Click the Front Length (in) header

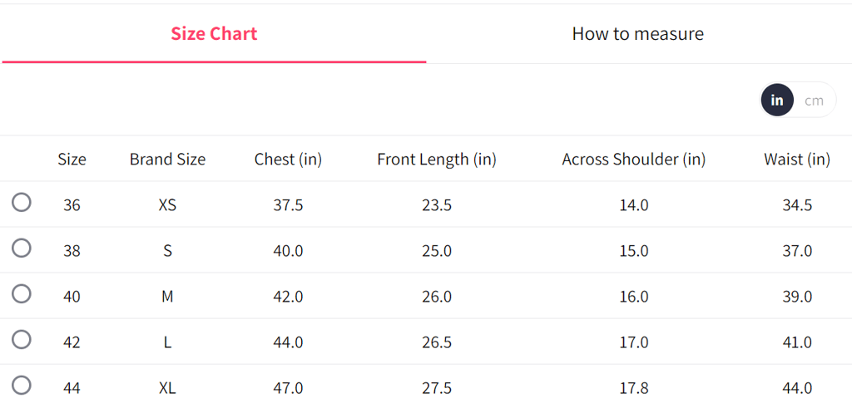click(x=436, y=160)
